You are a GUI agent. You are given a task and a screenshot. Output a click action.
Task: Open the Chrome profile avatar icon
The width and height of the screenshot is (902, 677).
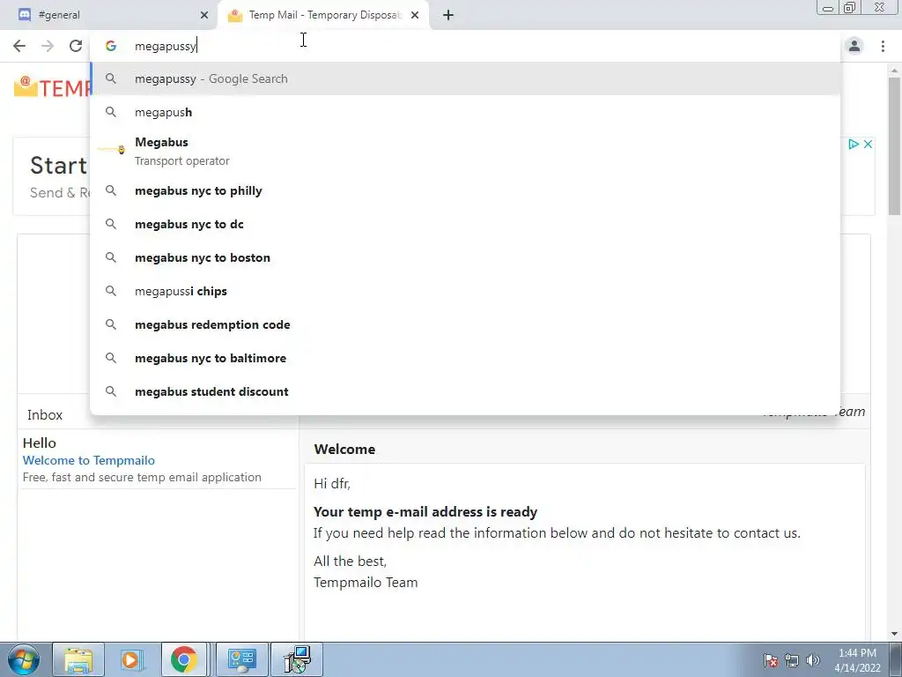pos(854,46)
